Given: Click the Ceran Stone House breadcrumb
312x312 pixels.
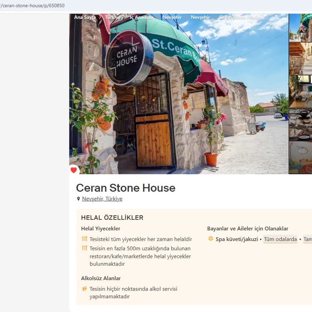Looking at the screenshot, I should pyautogui.click(x=240, y=17).
